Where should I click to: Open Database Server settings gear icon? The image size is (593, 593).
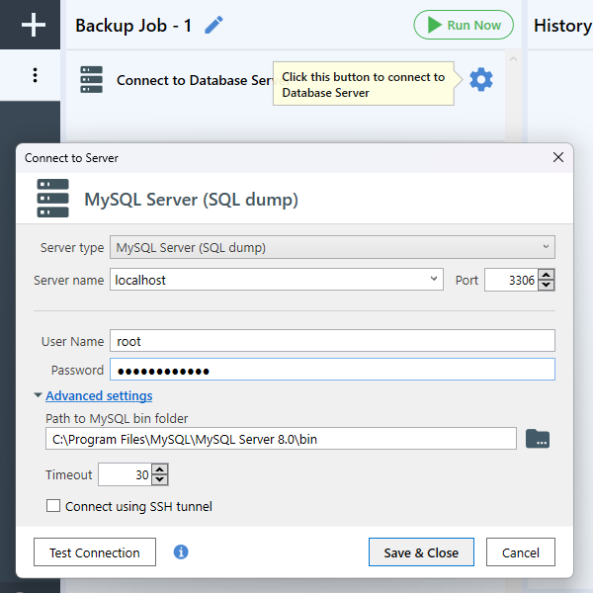click(481, 79)
